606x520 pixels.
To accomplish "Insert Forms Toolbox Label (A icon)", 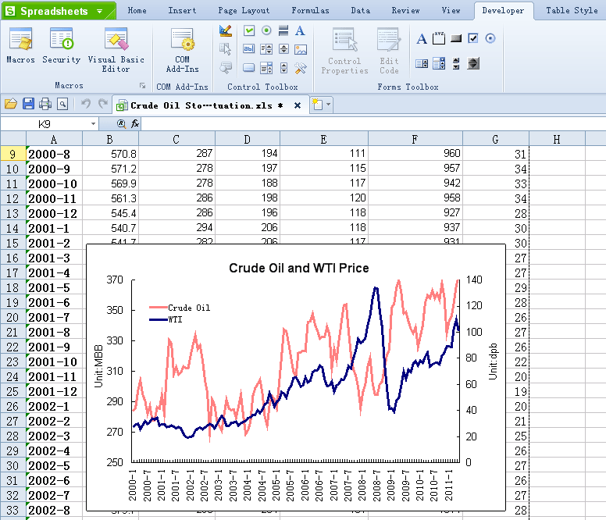I will (x=422, y=38).
